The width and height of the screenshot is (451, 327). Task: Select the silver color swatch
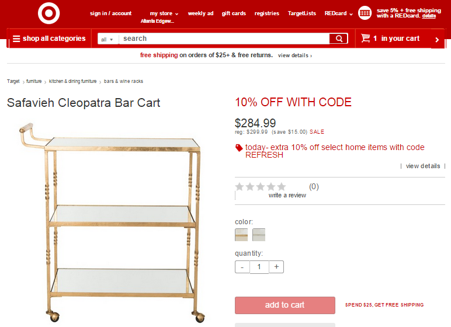259,235
